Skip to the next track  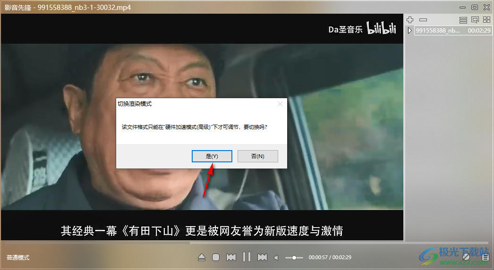point(262,257)
